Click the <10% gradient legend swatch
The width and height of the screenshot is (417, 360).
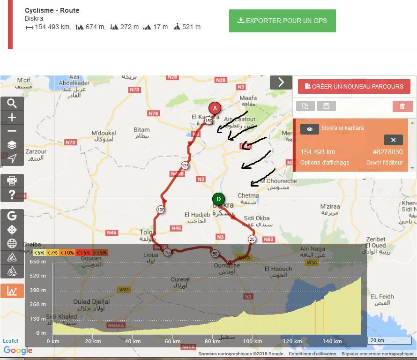[x=67, y=253]
